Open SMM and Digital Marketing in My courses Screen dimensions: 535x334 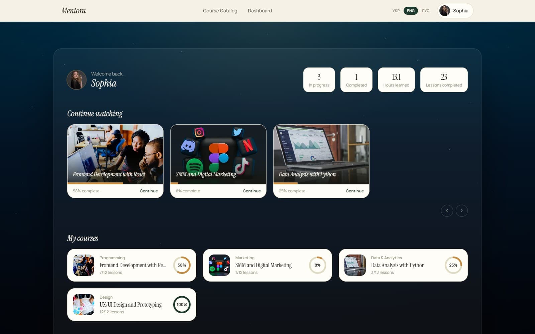[263, 265]
